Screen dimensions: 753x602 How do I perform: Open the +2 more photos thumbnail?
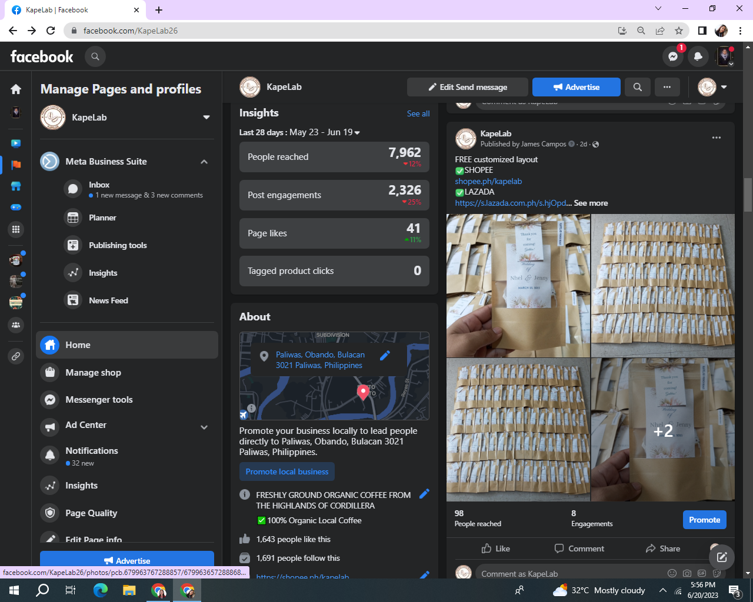point(663,430)
